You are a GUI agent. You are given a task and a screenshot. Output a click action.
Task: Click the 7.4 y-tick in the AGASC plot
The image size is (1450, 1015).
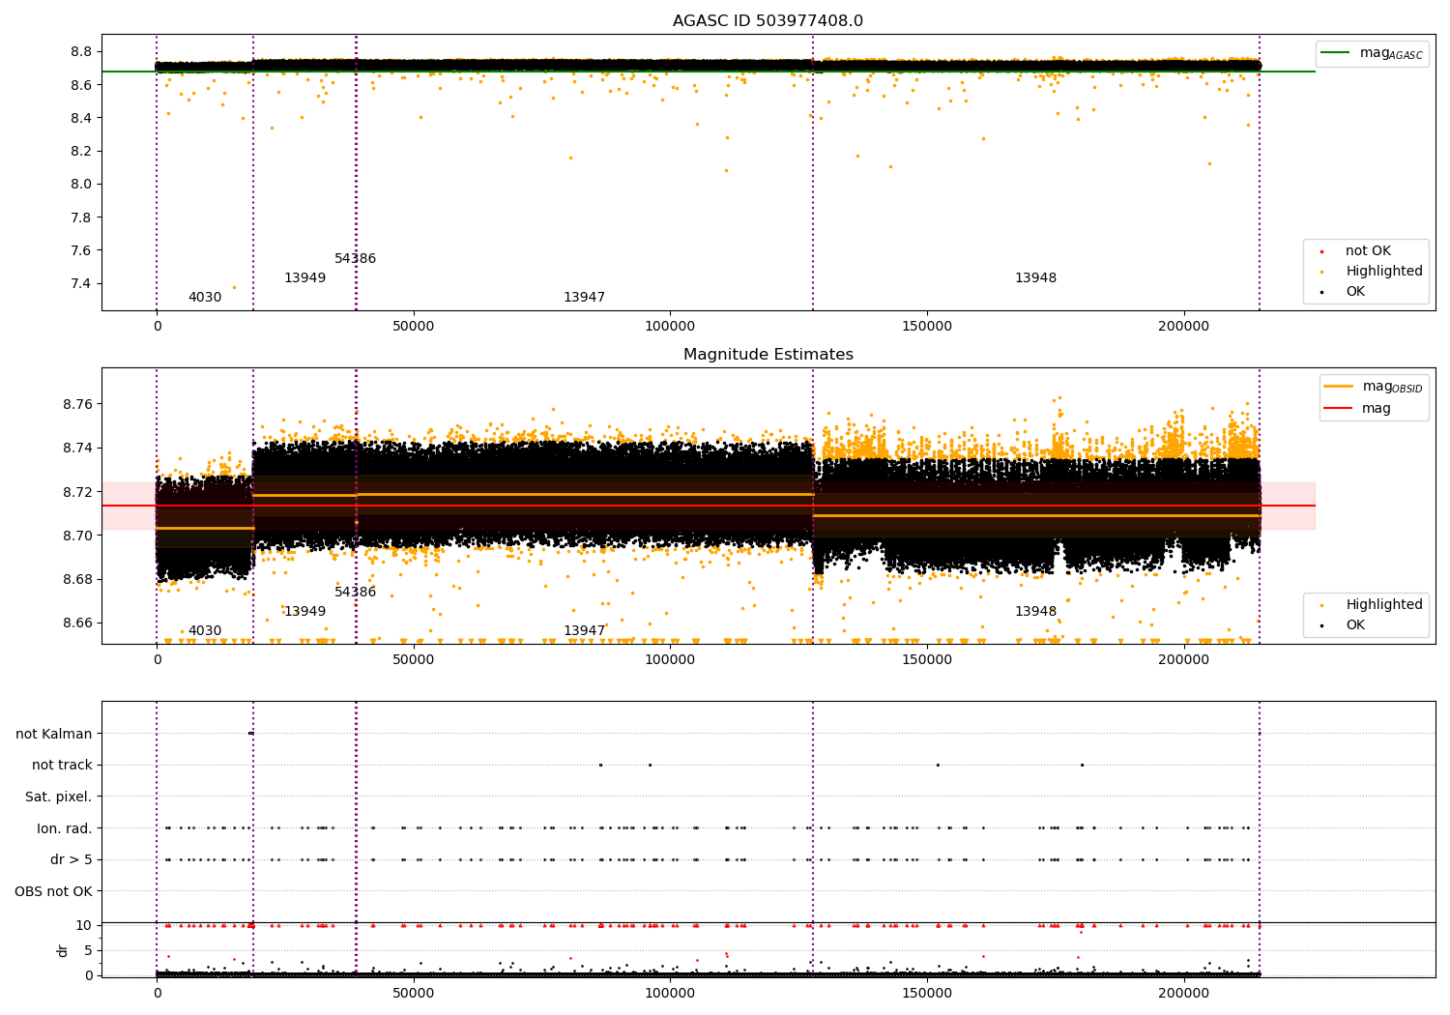pyautogui.click(x=81, y=283)
